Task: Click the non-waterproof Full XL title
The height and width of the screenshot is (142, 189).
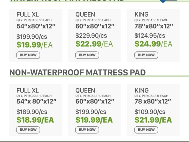Action: (27, 90)
